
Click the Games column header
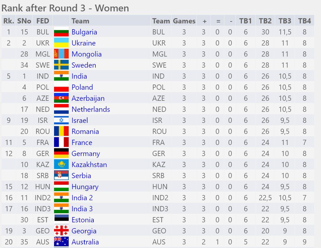[x=184, y=21]
